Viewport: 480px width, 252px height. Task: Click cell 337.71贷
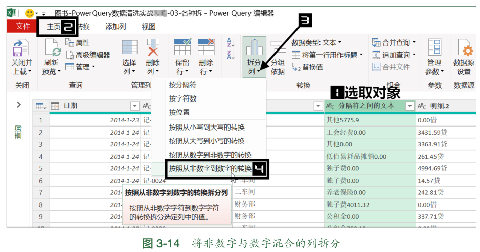tap(446, 217)
